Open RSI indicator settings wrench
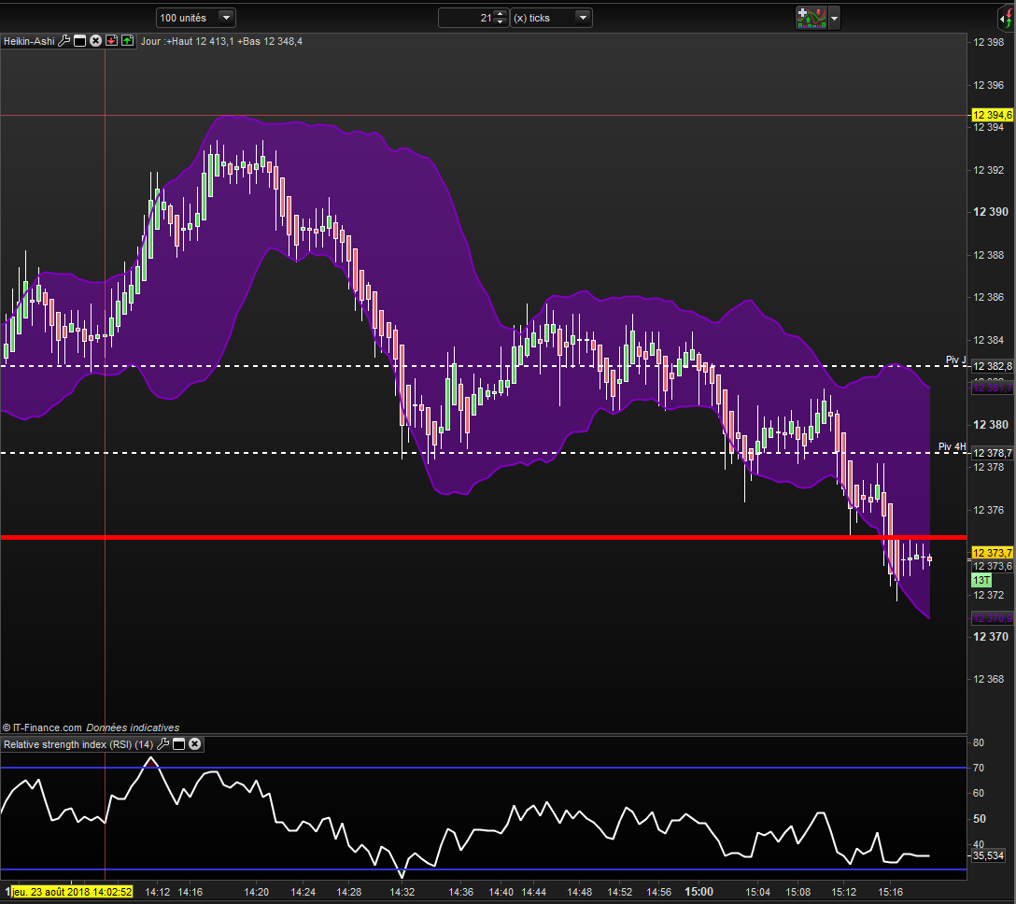1016x904 pixels. pyautogui.click(x=163, y=744)
